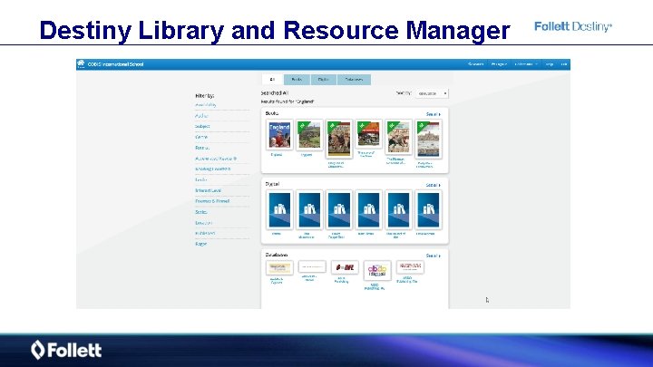Expand the Accelerated Reader filter
This screenshot has width=653, height=367.
[x=216, y=159]
